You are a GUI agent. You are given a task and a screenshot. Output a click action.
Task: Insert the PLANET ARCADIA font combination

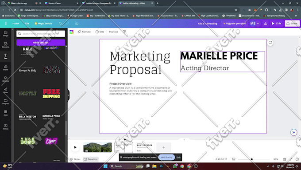coord(51,70)
